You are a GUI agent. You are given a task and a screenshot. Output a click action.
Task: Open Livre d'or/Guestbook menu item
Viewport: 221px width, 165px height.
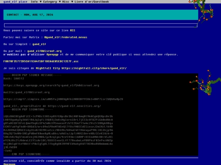[x=92, y=2]
